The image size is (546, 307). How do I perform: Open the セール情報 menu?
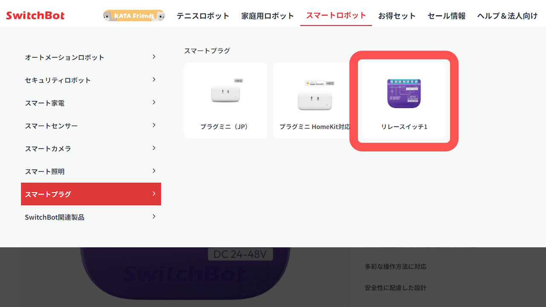pos(447,16)
